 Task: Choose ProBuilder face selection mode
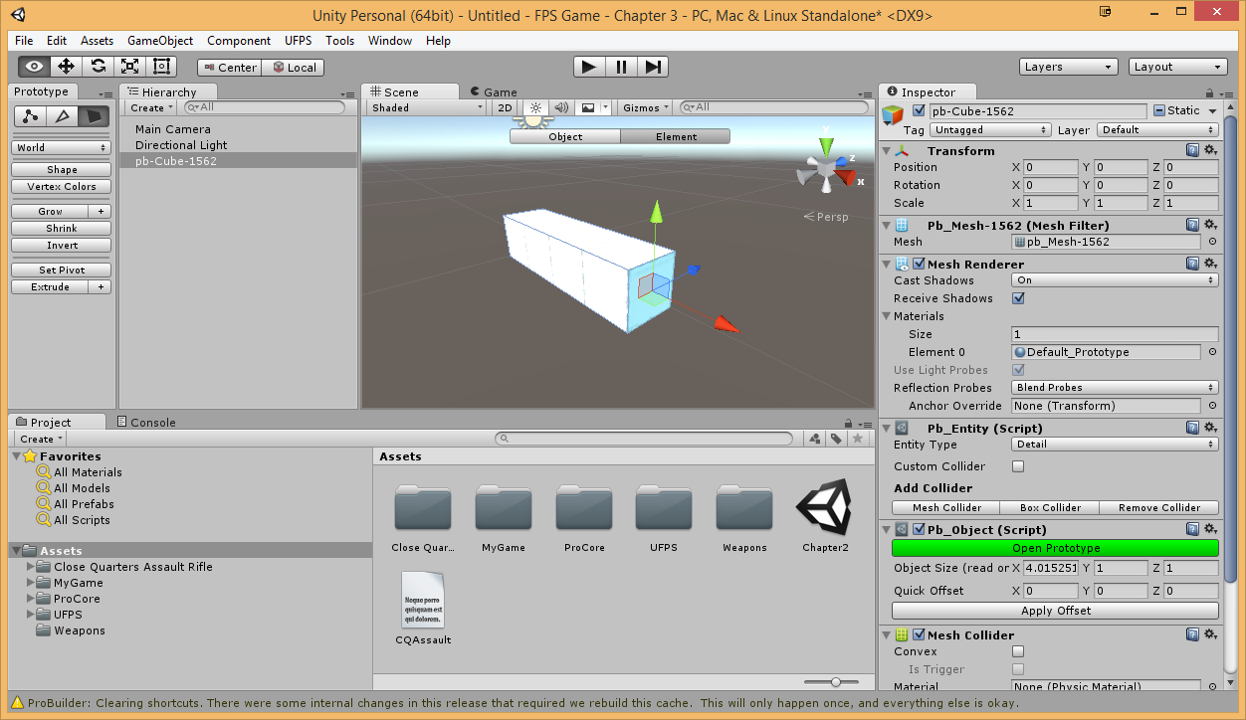coord(94,116)
